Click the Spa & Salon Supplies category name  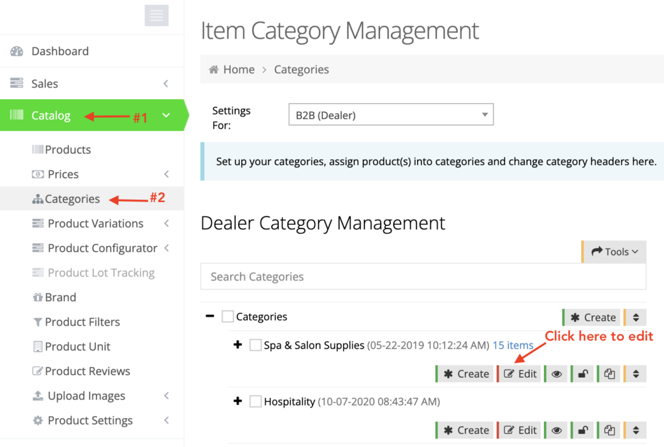click(x=314, y=345)
